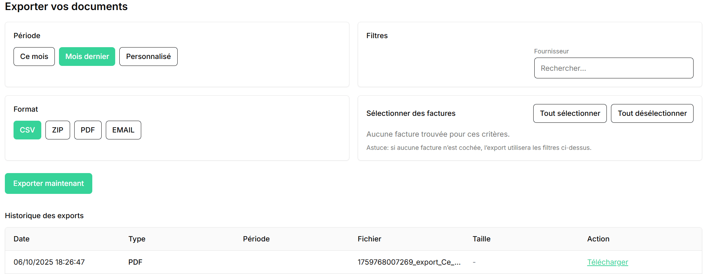Click the Action column header
Screen dimensions: 705x274
click(598, 239)
